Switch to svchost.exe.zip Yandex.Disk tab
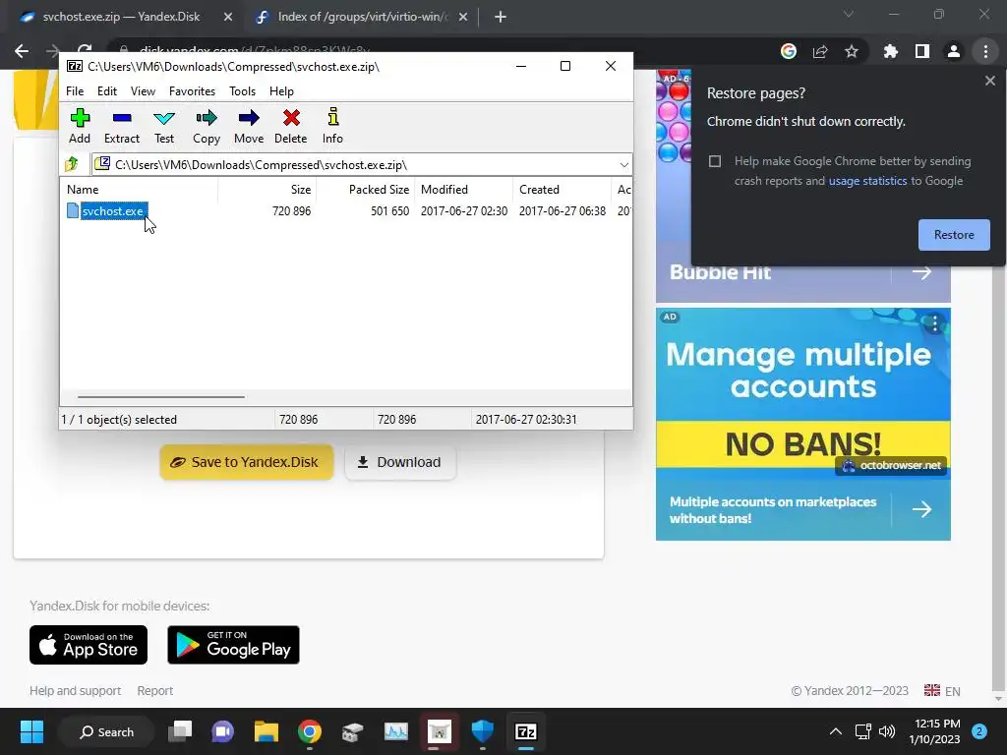The height and width of the screenshot is (755, 1007). coord(122,17)
